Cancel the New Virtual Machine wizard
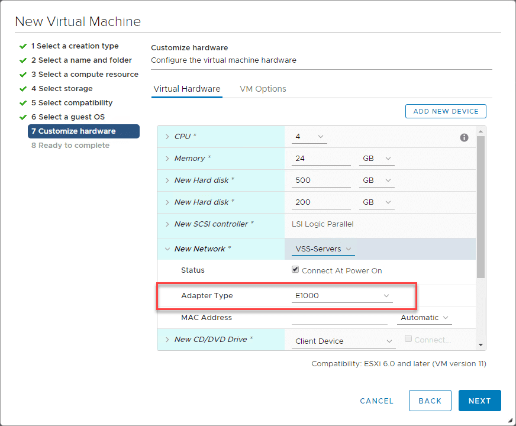 pos(376,401)
